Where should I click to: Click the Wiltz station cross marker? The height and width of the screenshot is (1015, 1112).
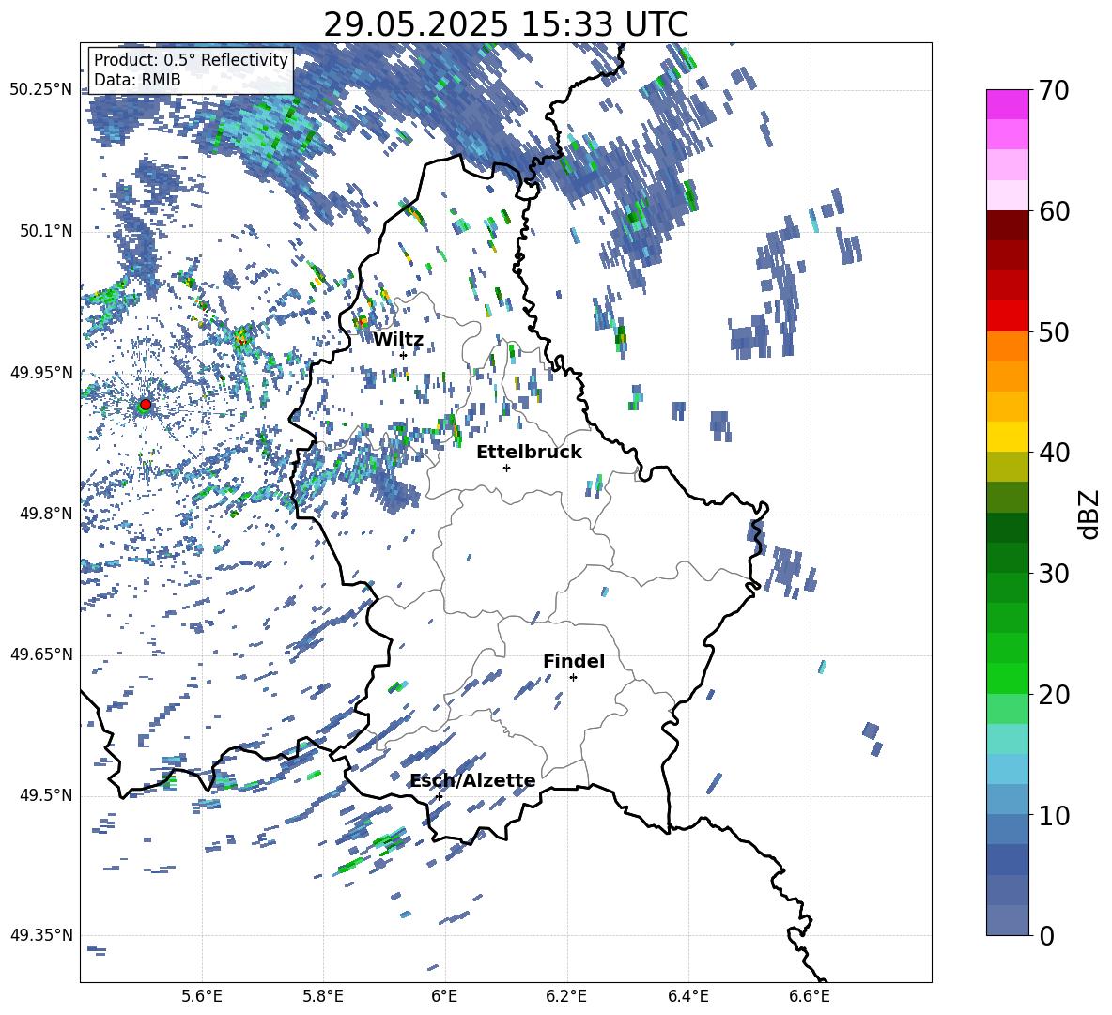[404, 355]
